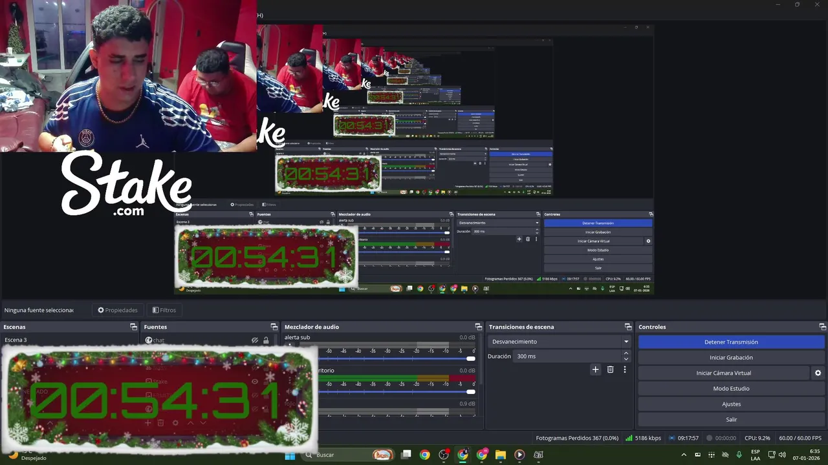Image resolution: width=828 pixels, height=465 pixels.
Task: Remove the scene transition with trash icon
Action: (x=610, y=369)
